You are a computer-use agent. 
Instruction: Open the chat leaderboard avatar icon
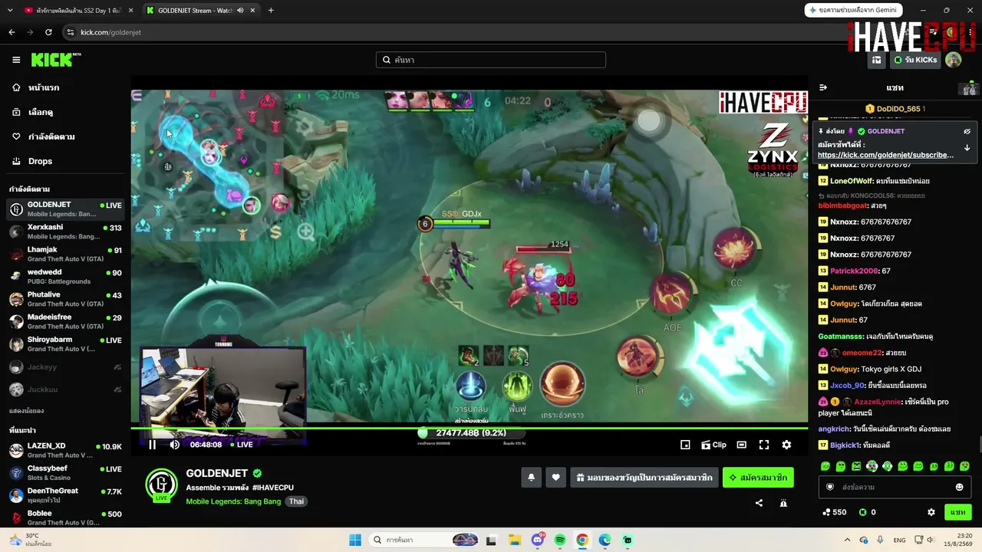tap(969, 88)
